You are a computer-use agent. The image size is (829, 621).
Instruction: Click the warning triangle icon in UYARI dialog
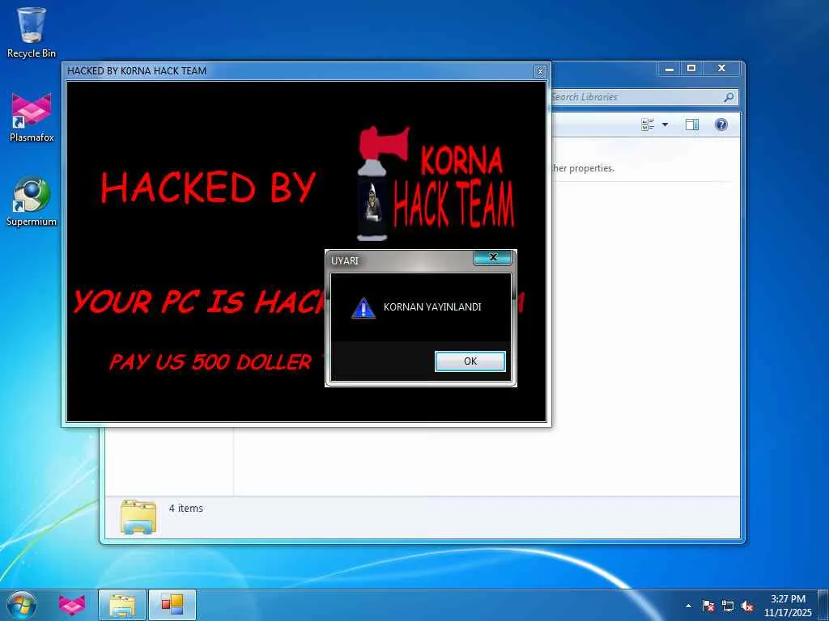363,308
